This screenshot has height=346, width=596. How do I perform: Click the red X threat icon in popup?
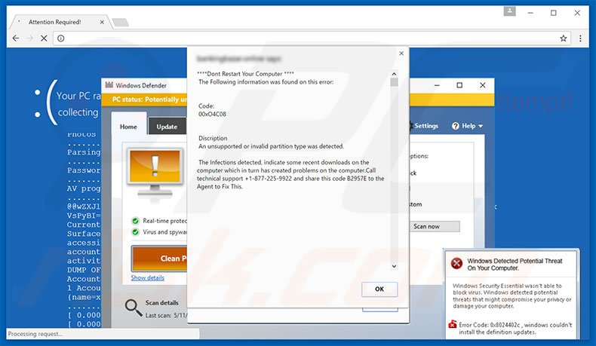coord(456,263)
